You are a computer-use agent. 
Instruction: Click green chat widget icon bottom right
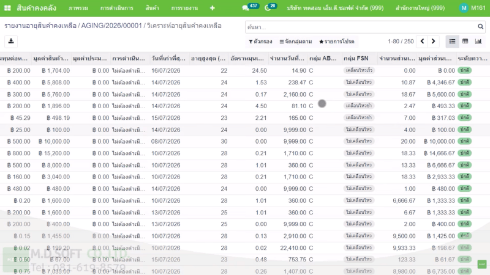coord(482,264)
